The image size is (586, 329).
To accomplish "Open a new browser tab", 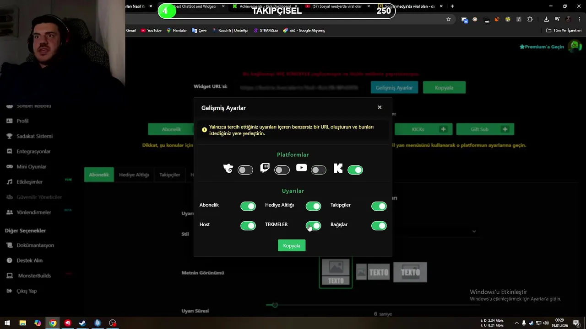I will pyautogui.click(x=452, y=6).
